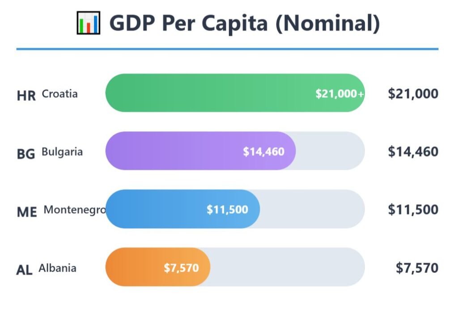Click the $21,000+ label inside bar
The image size is (458, 315).
click(339, 93)
